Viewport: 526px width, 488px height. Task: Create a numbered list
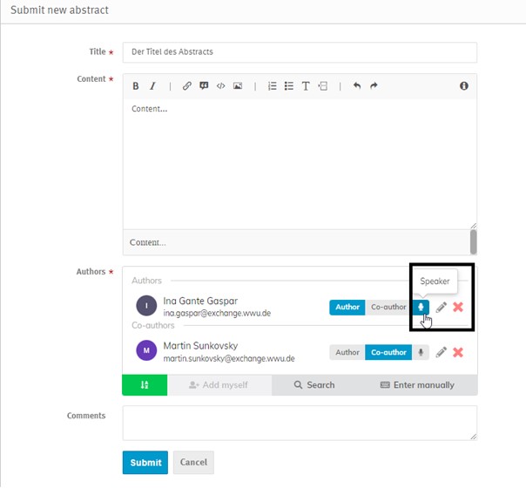pyautogui.click(x=272, y=86)
